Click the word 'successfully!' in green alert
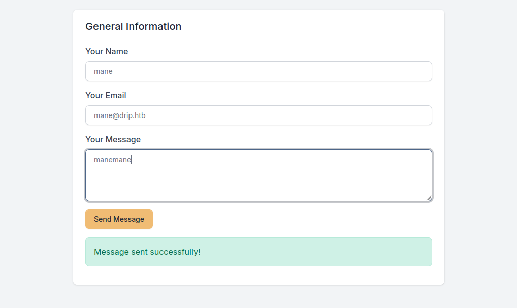Viewport: 517px width, 308px height. [x=175, y=252]
